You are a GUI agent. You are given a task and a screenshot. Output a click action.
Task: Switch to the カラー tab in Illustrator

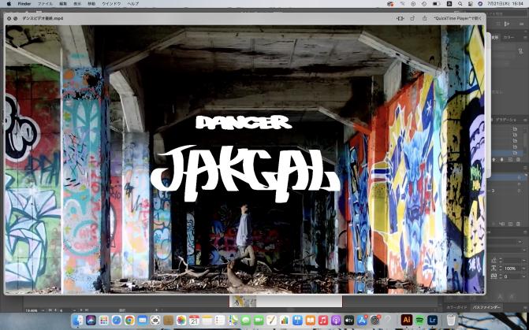tap(508, 38)
